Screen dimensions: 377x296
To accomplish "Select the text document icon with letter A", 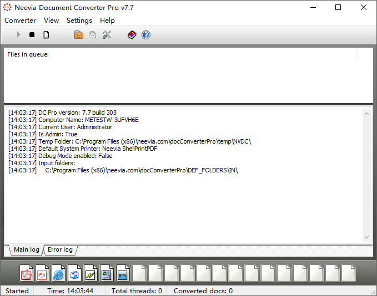I will pos(107,273).
